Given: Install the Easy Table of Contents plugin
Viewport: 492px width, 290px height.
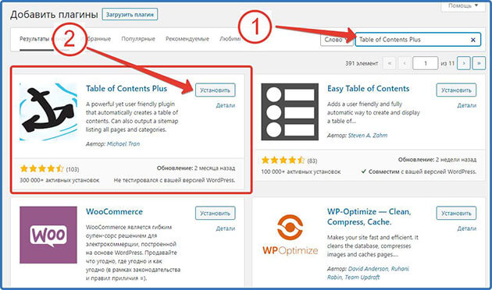Looking at the screenshot, I should click(x=456, y=90).
